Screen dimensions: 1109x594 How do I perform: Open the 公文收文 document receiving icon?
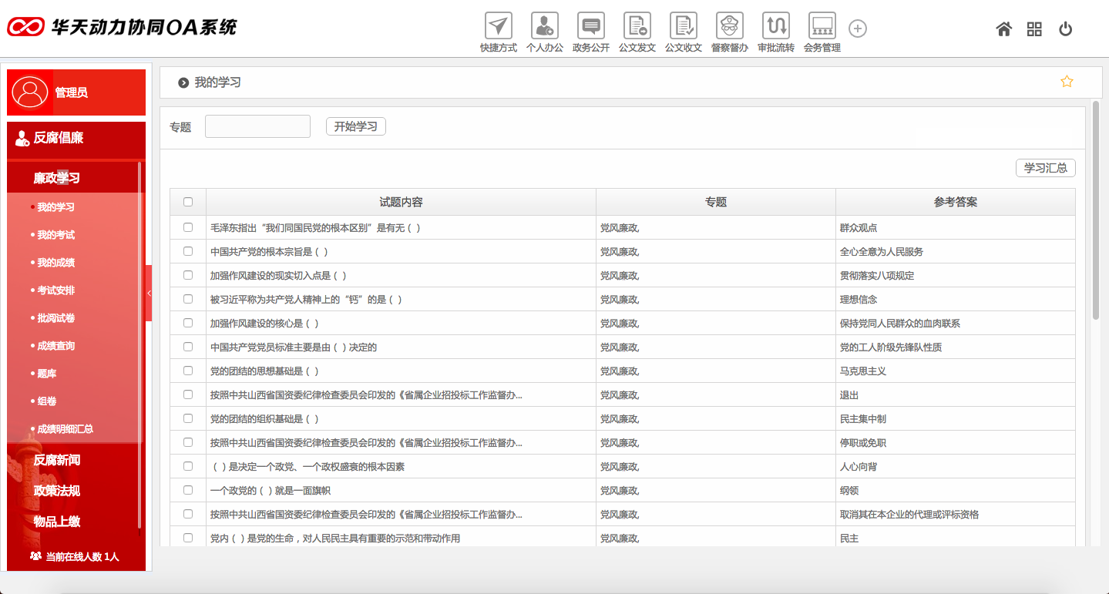click(683, 28)
